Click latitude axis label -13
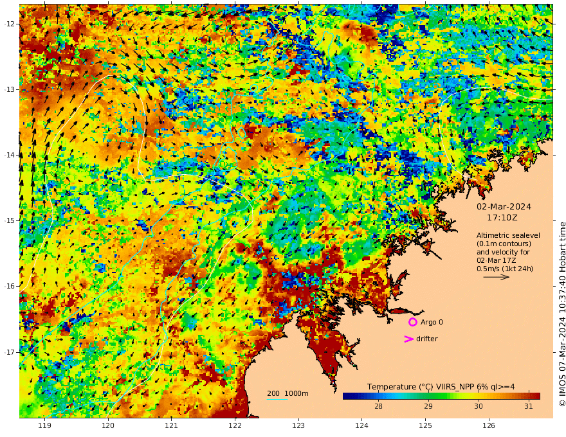 10,89
